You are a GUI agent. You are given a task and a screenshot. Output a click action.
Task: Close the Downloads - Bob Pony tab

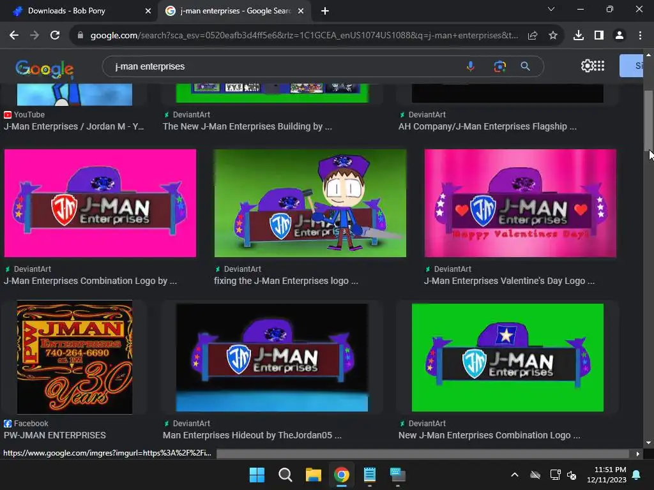click(148, 11)
